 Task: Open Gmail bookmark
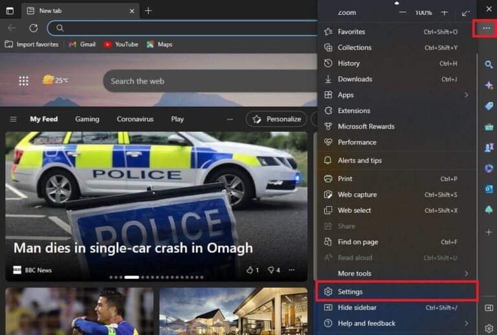pyautogui.click(x=82, y=45)
